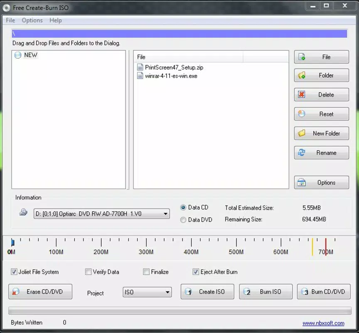Click the Create ISO button label
This screenshot has width=359, height=333.
coord(212,292)
